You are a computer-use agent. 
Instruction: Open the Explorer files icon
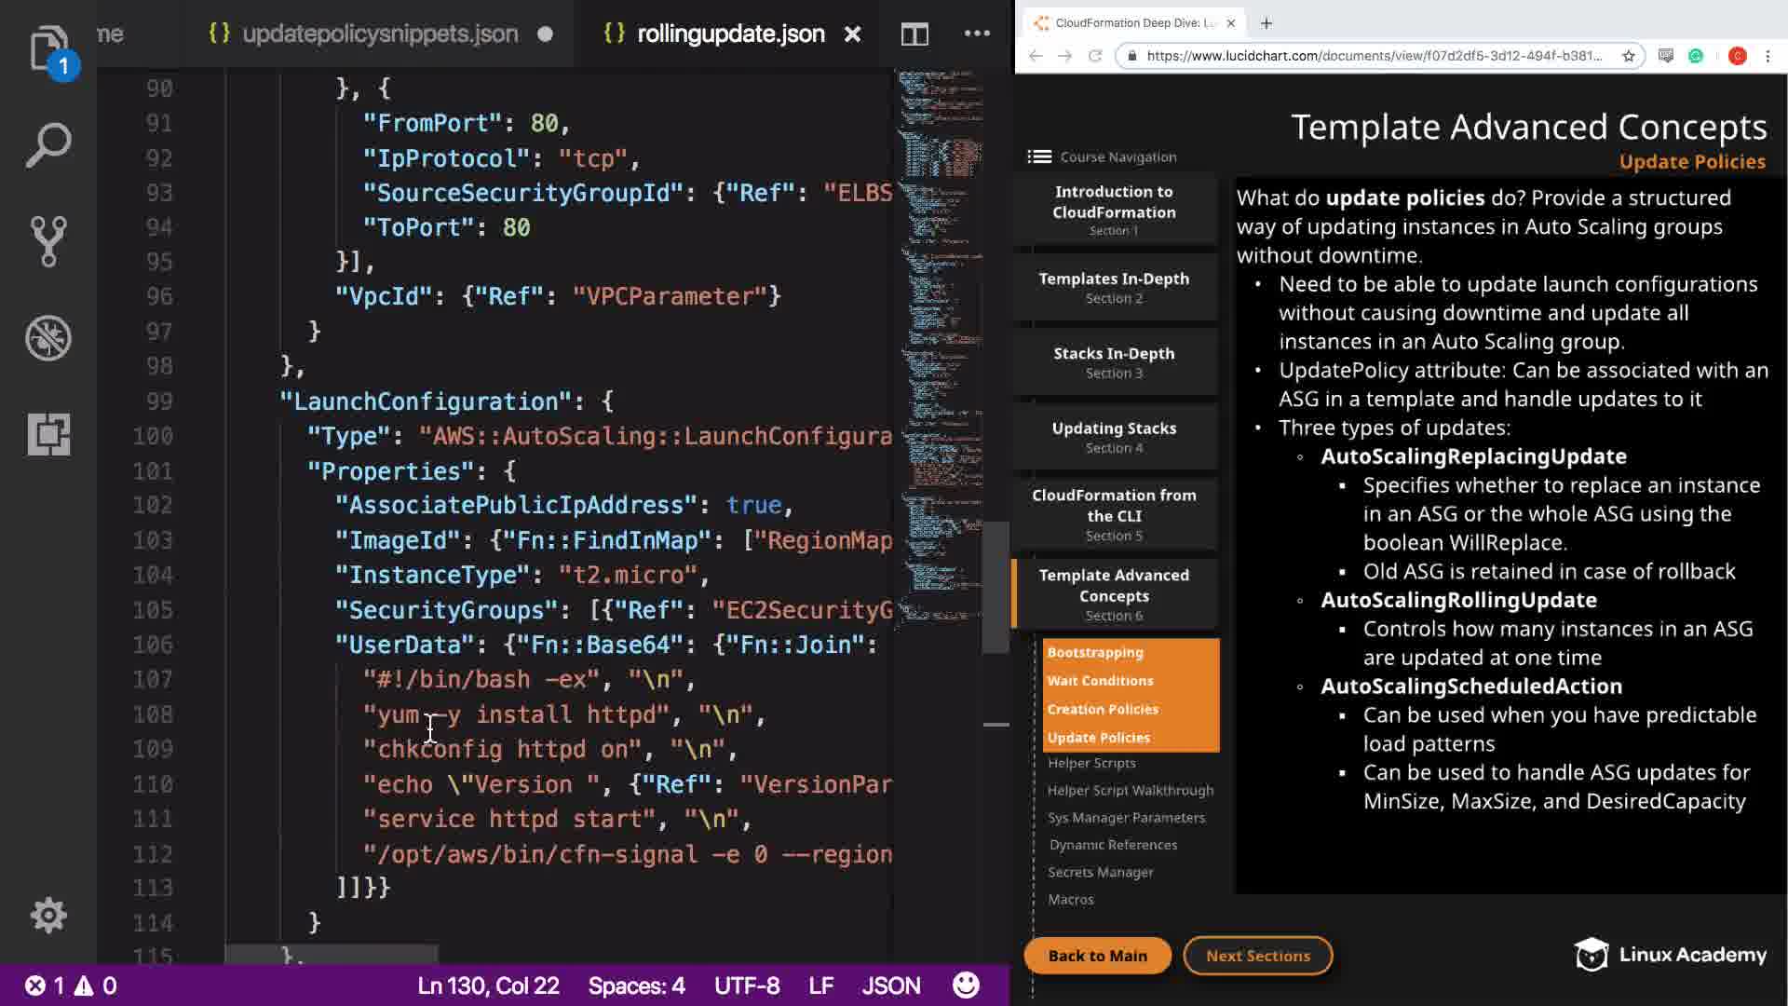click(x=47, y=47)
